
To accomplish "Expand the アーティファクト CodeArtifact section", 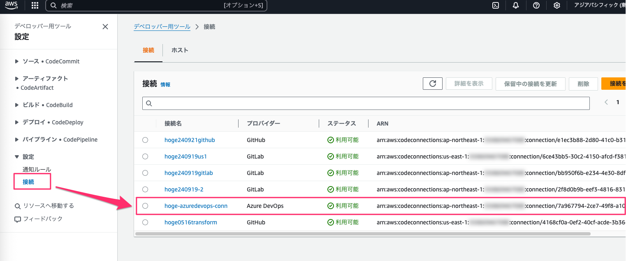I will point(17,79).
